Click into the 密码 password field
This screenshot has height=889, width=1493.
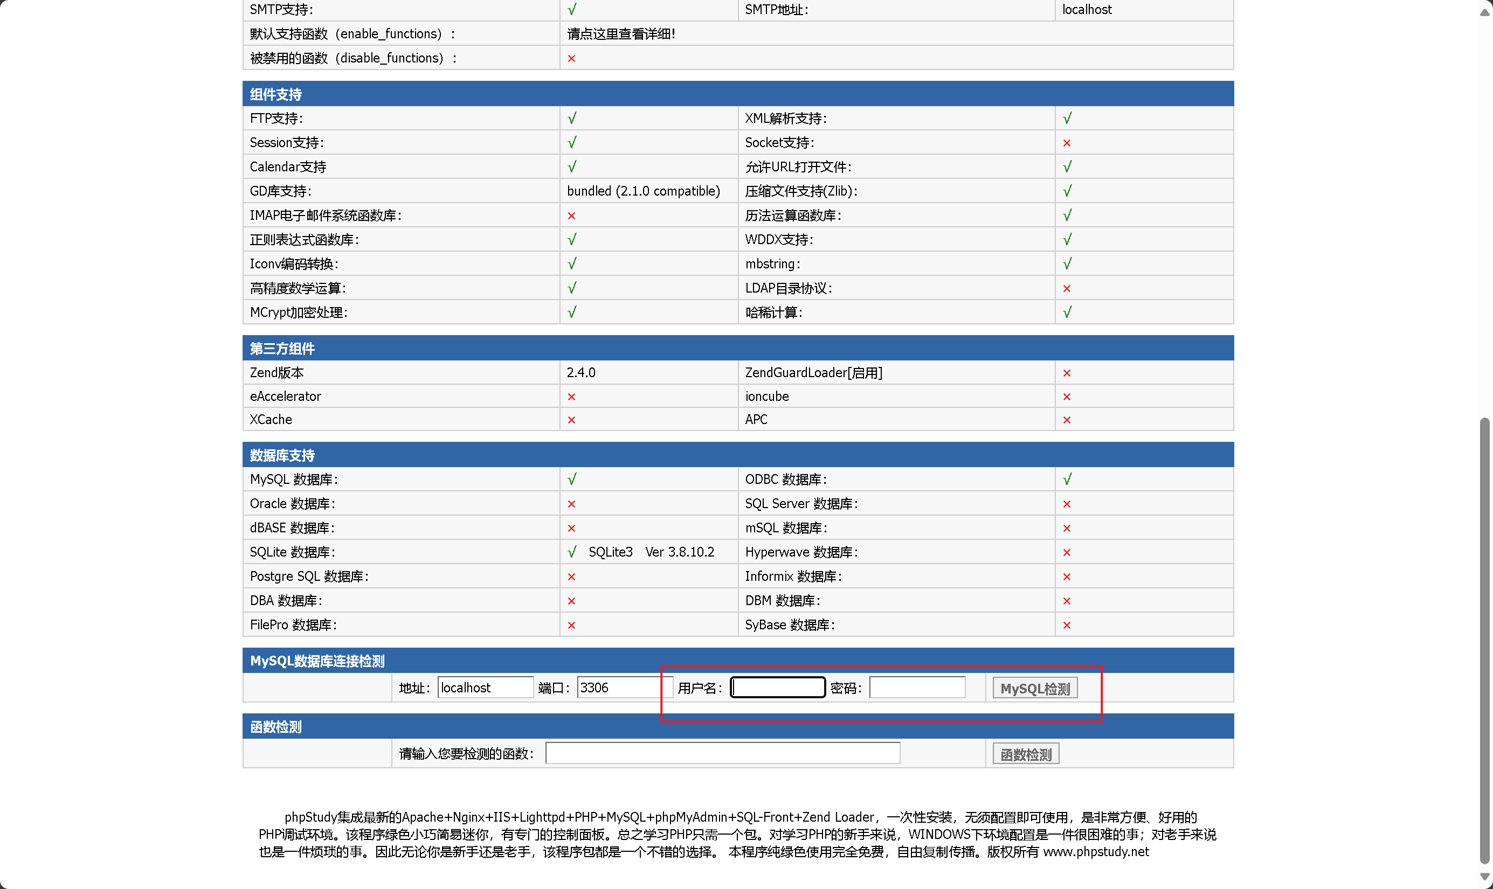point(917,687)
